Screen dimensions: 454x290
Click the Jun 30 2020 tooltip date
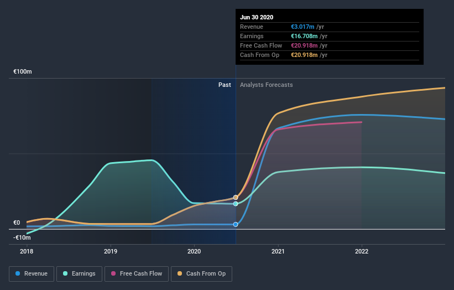(257, 17)
